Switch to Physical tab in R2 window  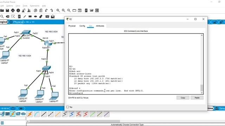(72, 26)
